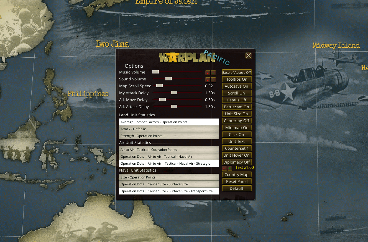Viewport: 368px width, 242px height.
Task: Choose Strength - Operation Points option
Action: 169,136
